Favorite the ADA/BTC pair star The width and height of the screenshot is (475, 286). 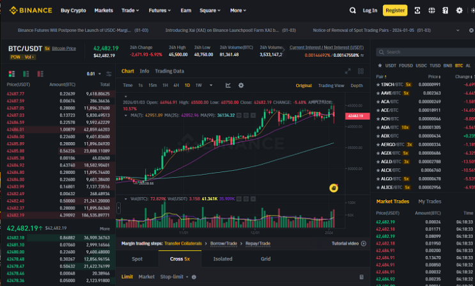(378, 127)
